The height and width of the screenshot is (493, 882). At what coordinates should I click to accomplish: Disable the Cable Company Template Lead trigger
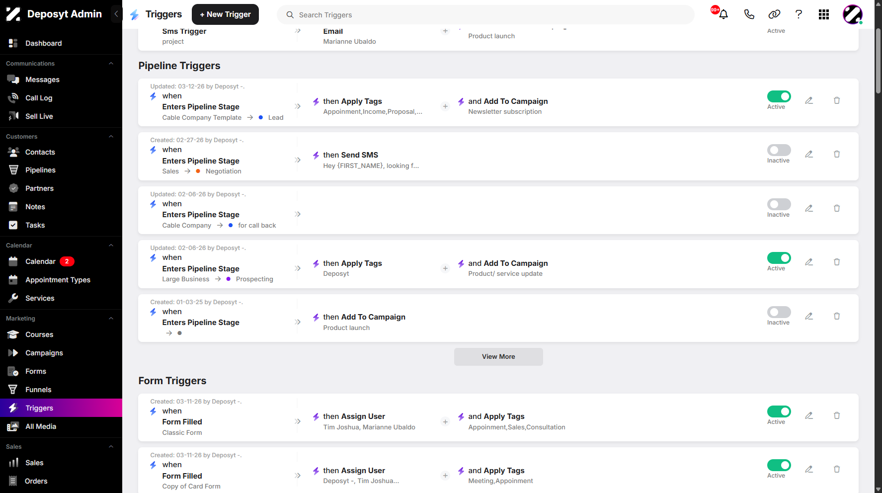(x=779, y=96)
